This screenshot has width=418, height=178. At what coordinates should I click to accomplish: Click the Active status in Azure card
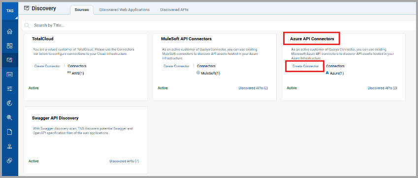pyautogui.click(x=291, y=88)
